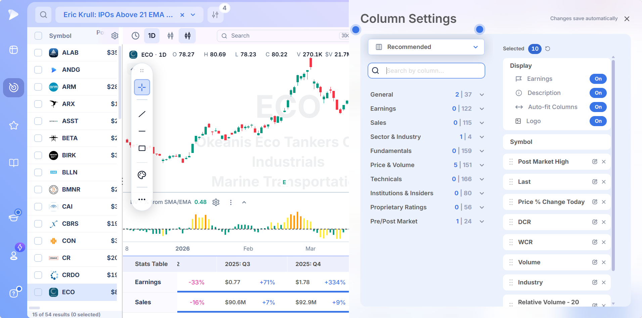
Task: Open the scanner radar sidebar icon
Action: pos(13,88)
